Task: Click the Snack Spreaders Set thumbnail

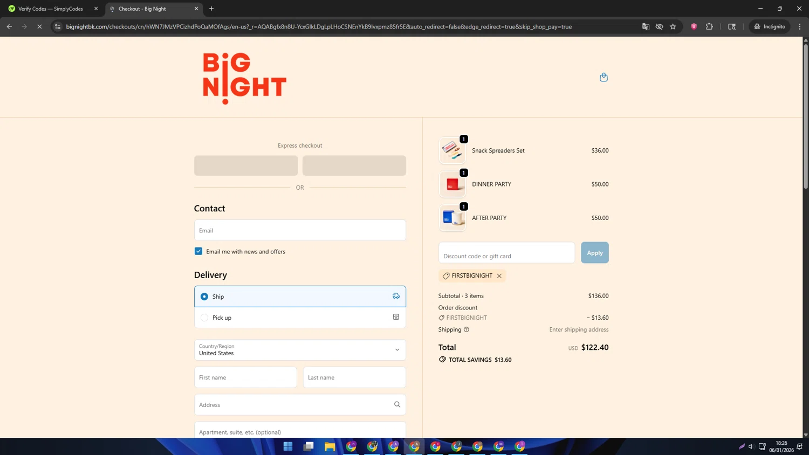Action: click(452, 150)
